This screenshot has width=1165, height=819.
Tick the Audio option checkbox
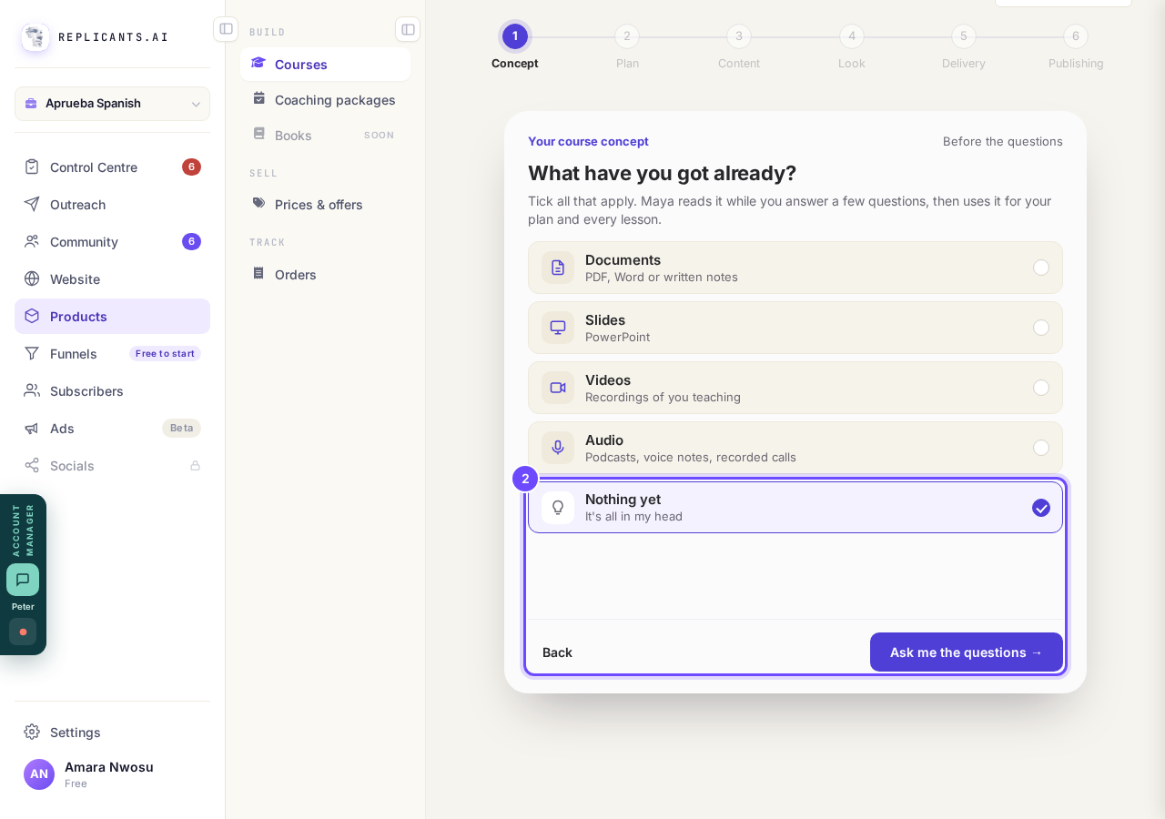pyautogui.click(x=1041, y=448)
